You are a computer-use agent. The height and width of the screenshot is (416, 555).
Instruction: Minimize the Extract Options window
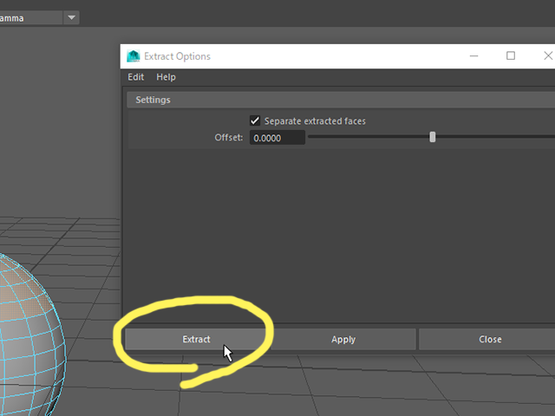[x=473, y=55]
